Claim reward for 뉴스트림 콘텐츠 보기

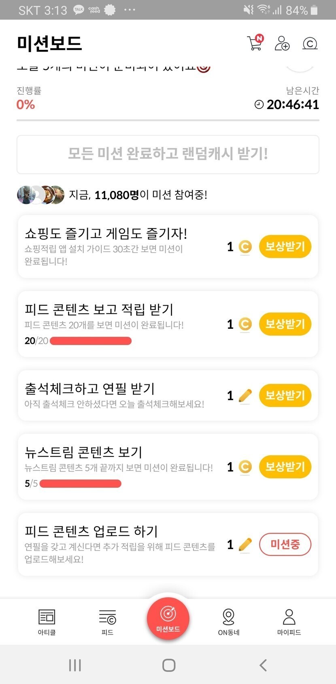(x=285, y=467)
